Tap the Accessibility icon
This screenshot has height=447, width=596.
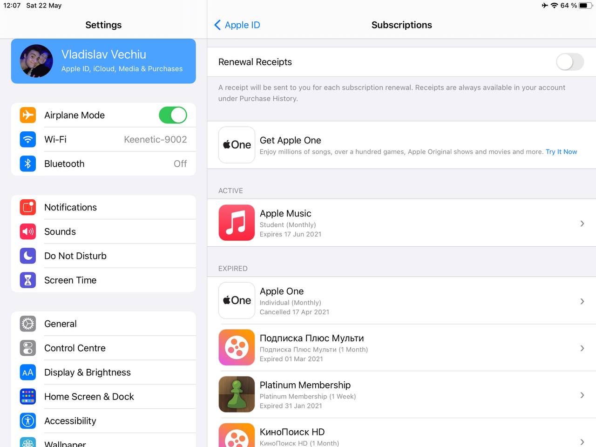[28, 420]
